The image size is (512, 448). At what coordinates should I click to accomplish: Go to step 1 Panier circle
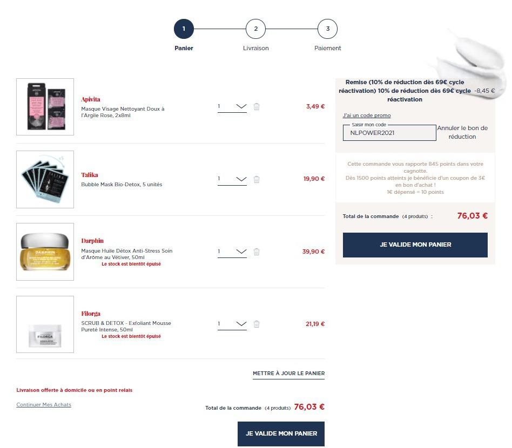(184, 29)
